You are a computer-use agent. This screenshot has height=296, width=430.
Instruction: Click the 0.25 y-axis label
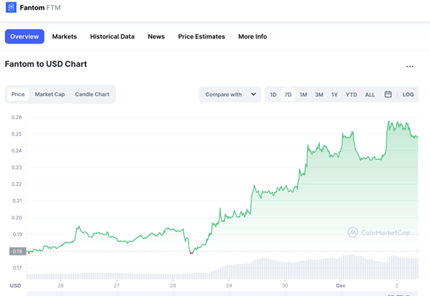pos(16,134)
